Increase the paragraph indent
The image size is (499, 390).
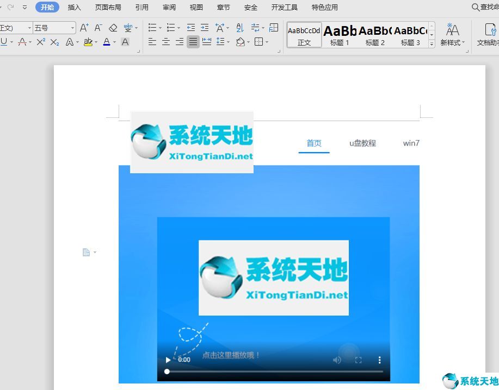pyautogui.click(x=205, y=28)
